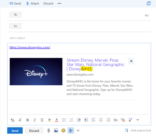Apply yellow text highlight color
Image resolution: width=156 pixels, height=136 pixels.
(49, 120)
